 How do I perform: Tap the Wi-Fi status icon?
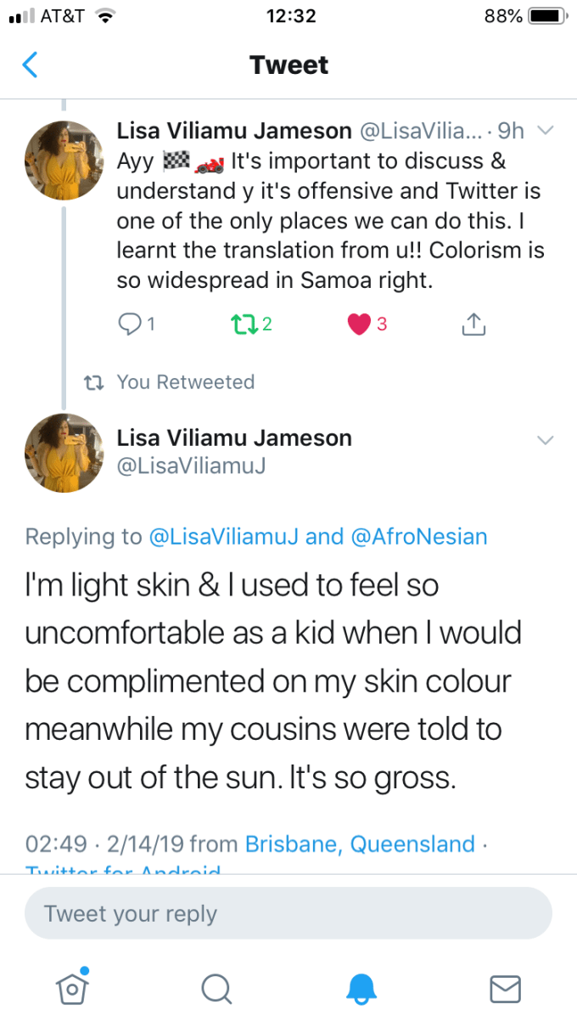click(x=106, y=16)
